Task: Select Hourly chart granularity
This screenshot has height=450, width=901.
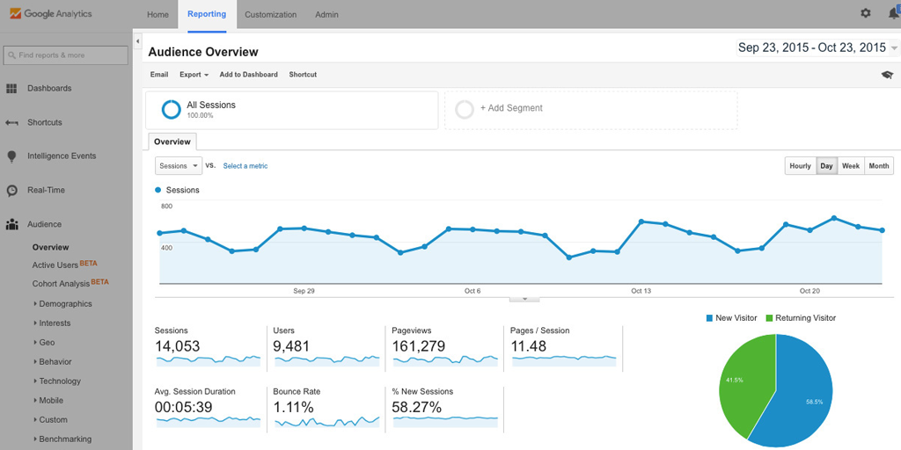Action: 800,166
